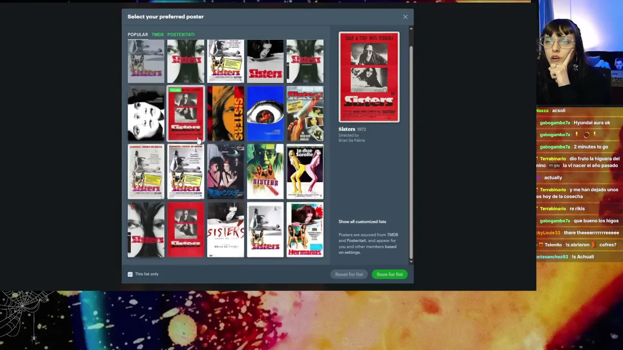Click the 'Save for list' button
The height and width of the screenshot is (350, 623).
(389, 274)
